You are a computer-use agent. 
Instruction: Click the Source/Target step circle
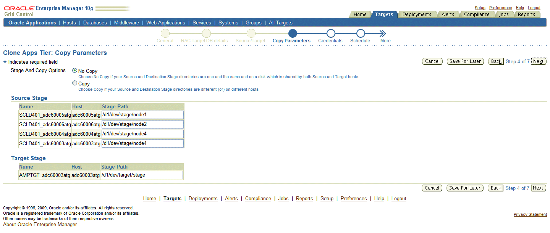point(251,34)
